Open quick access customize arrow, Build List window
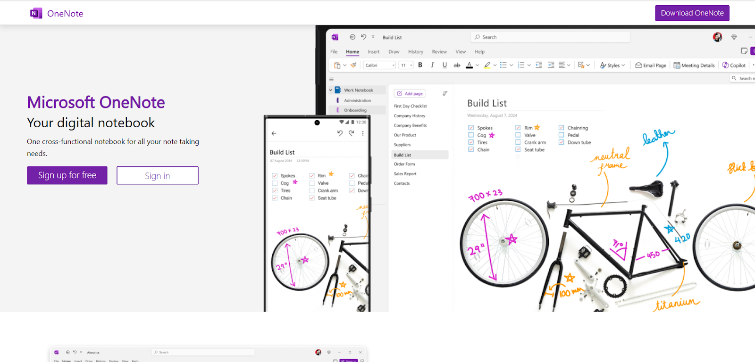Image resolution: width=755 pixels, height=362 pixels. (373, 37)
